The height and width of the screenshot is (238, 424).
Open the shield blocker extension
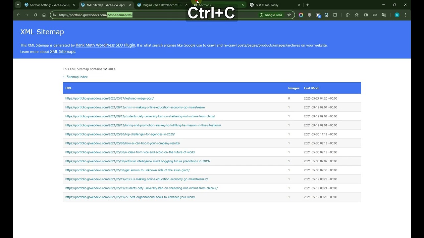[x=309, y=15]
